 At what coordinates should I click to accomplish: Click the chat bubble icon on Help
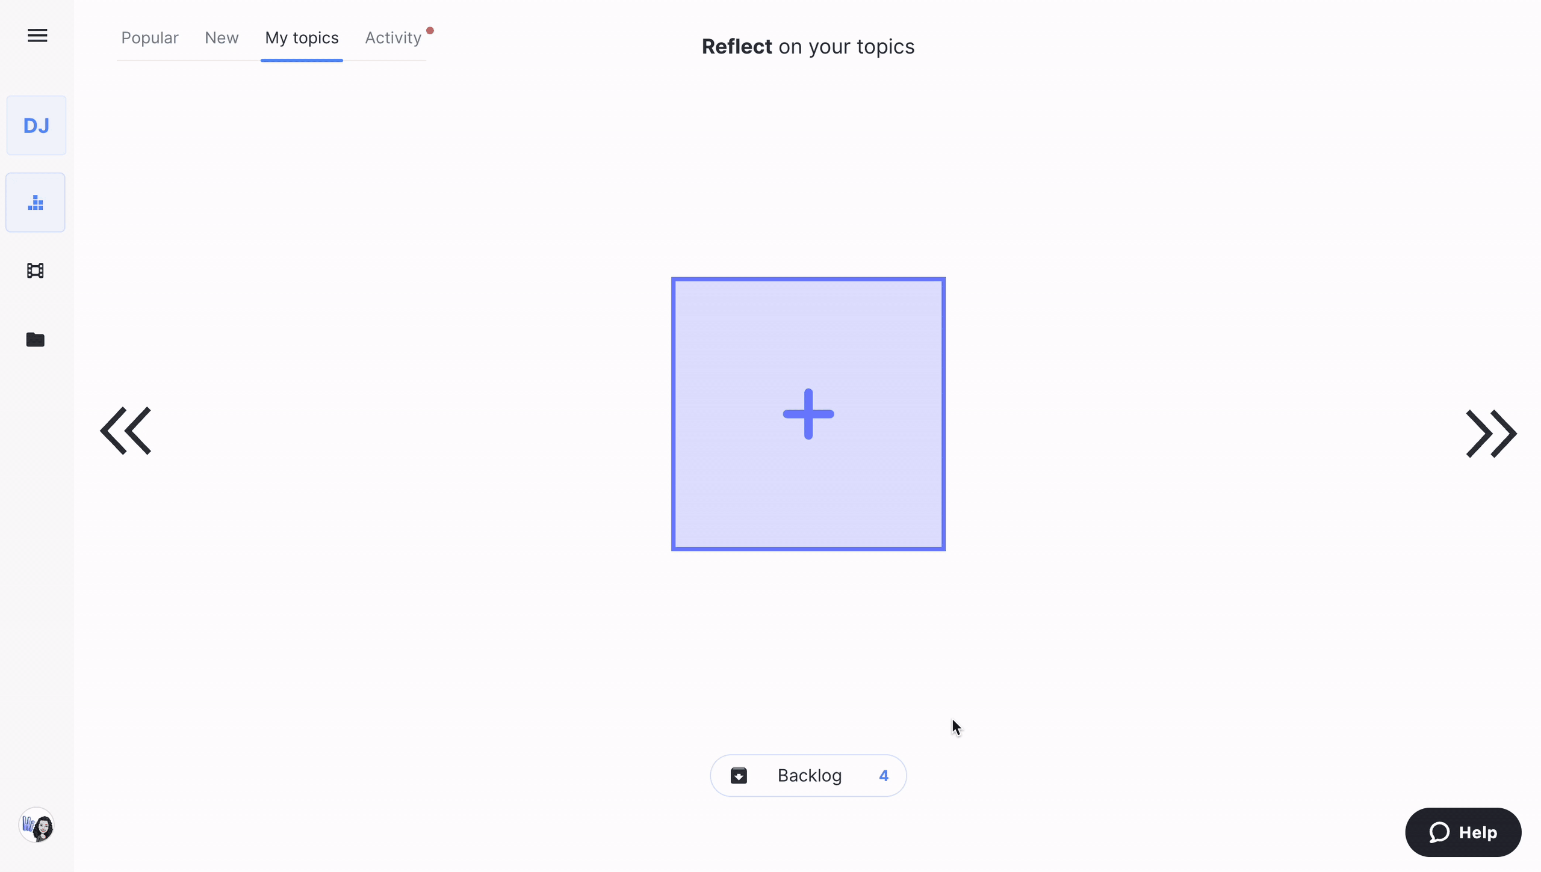tap(1439, 832)
